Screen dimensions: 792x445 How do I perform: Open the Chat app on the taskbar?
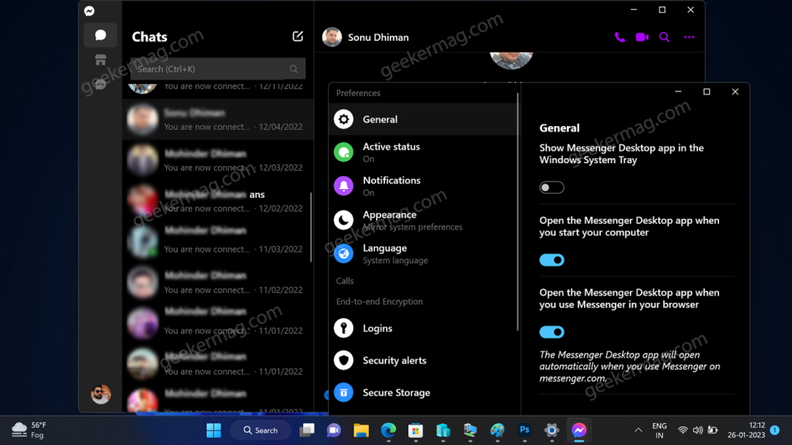(x=334, y=430)
